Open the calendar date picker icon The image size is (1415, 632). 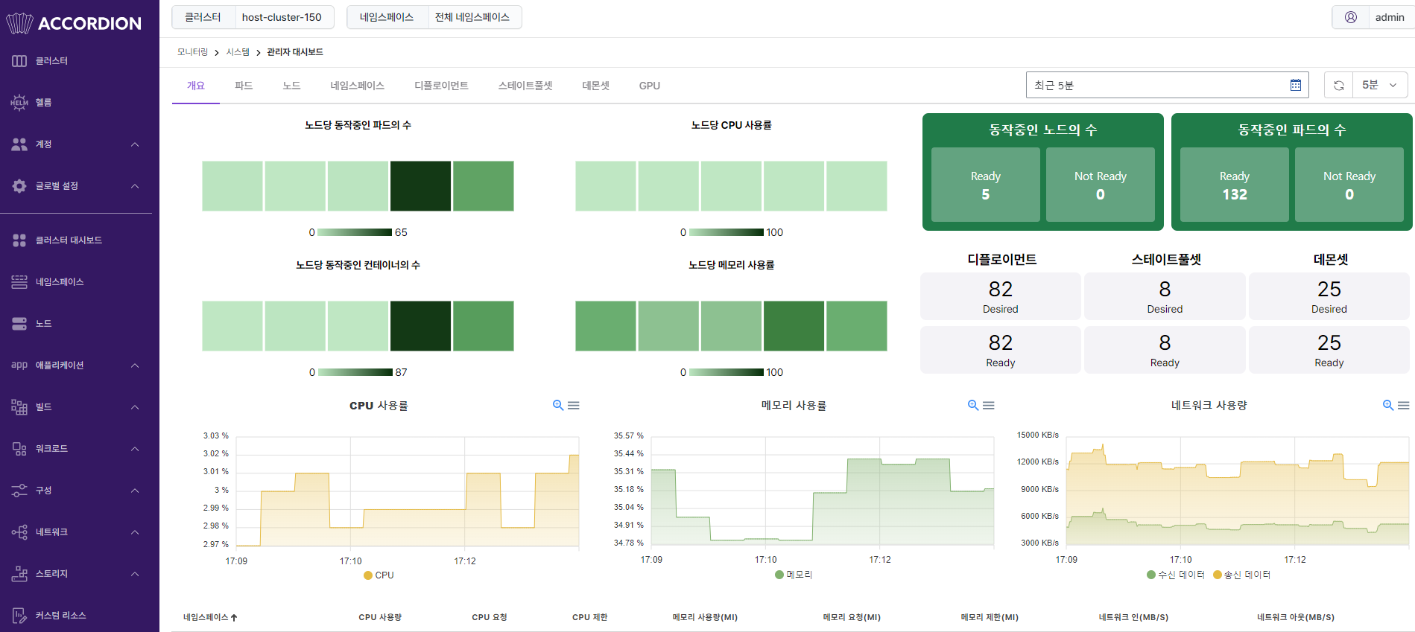[1296, 86]
